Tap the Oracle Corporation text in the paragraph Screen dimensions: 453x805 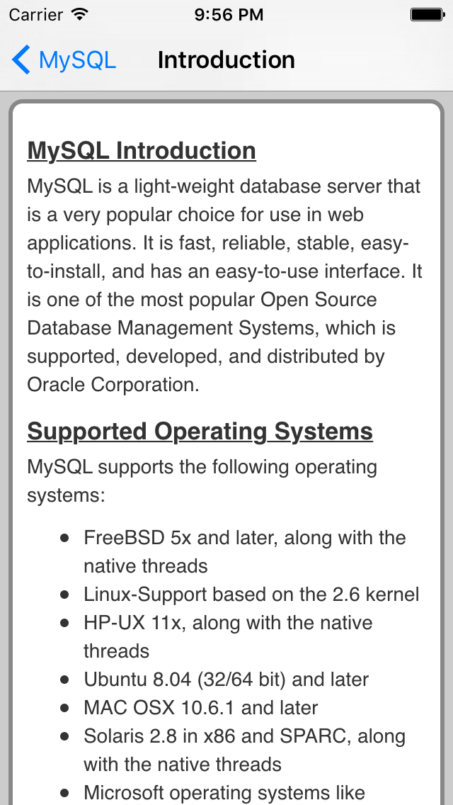pos(99,385)
